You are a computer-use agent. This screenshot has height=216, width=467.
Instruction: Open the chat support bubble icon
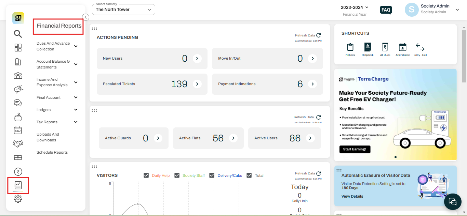tap(452, 202)
